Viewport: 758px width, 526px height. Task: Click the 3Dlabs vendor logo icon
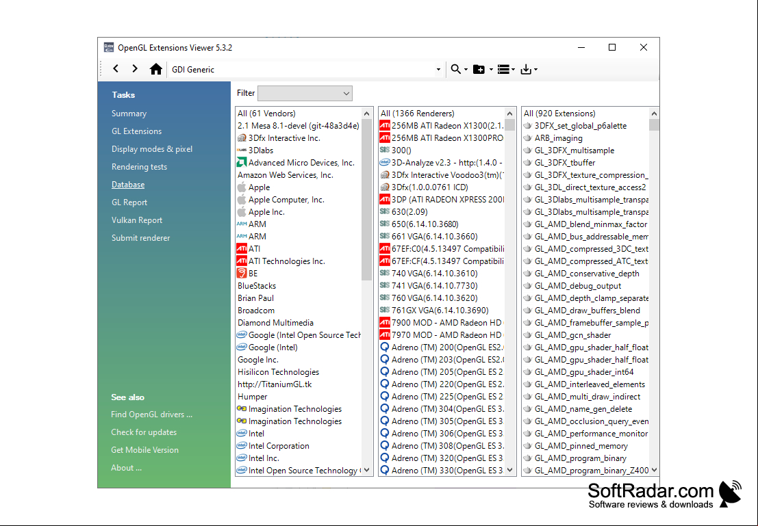tap(242, 150)
